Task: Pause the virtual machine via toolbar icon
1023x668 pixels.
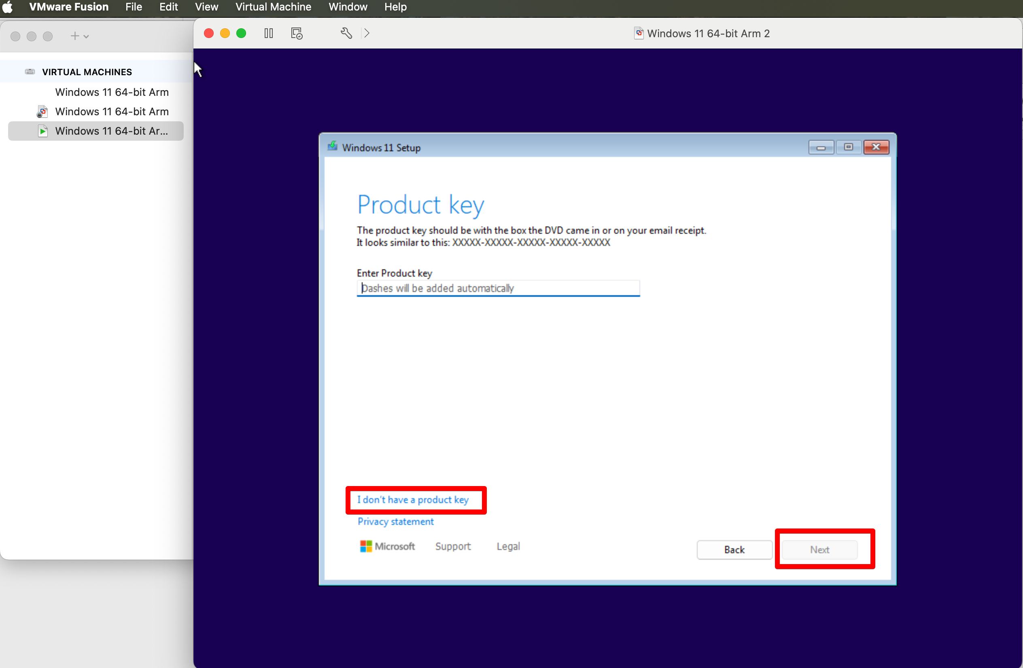Action: pos(269,33)
